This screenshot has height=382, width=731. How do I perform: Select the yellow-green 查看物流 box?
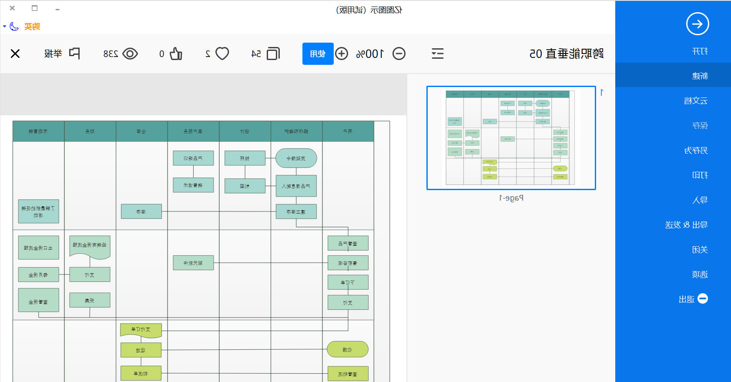click(348, 374)
